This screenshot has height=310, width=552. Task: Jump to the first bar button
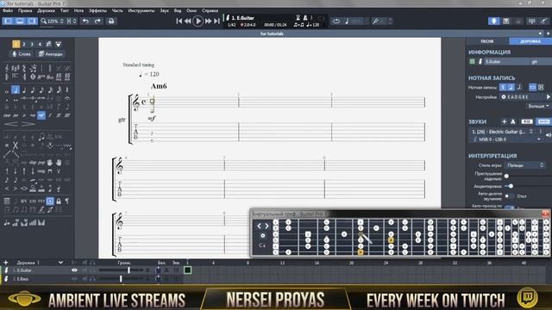tap(179, 21)
